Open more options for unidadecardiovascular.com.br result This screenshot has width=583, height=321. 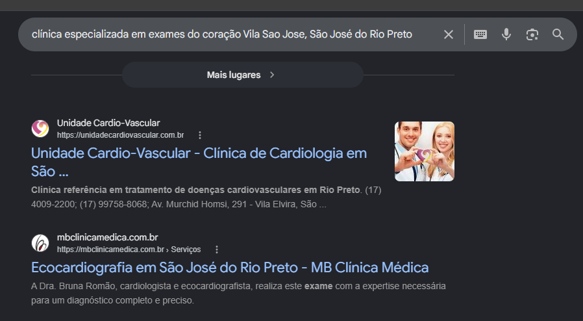[x=200, y=135]
